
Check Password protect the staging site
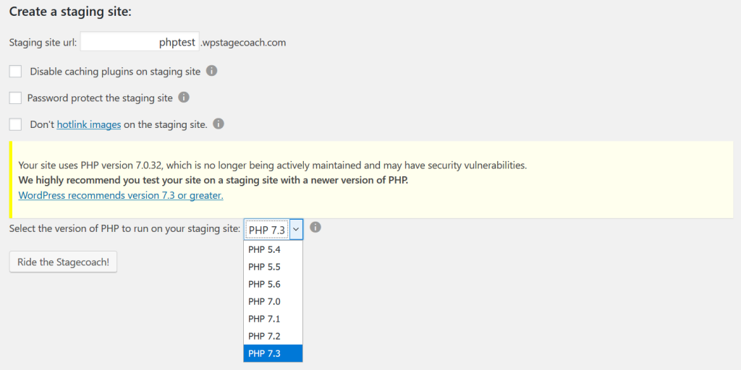pos(16,98)
